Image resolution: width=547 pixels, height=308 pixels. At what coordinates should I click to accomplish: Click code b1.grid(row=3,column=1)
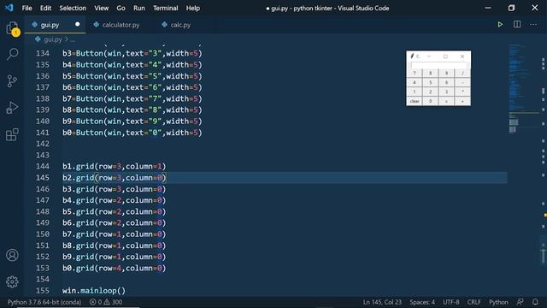(115, 166)
